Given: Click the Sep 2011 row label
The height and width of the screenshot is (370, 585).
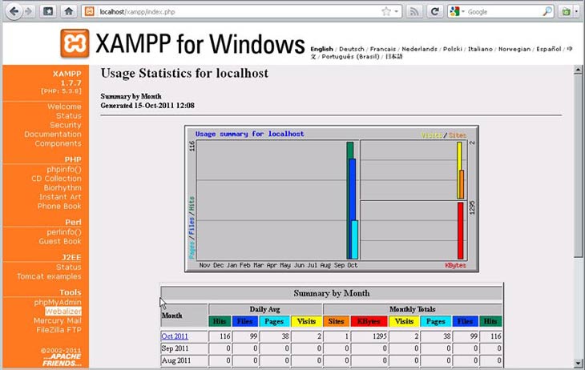Looking at the screenshot, I should click(x=175, y=348).
